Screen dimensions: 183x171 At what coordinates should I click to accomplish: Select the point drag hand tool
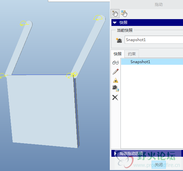coord(115,14)
